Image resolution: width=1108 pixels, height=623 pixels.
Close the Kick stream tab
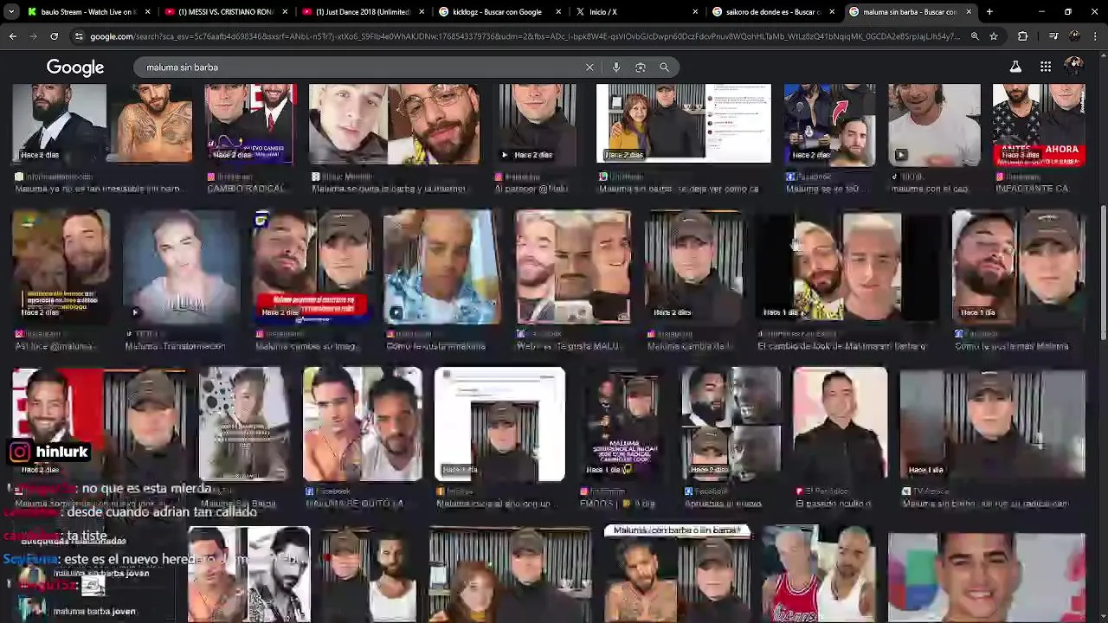tap(148, 12)
